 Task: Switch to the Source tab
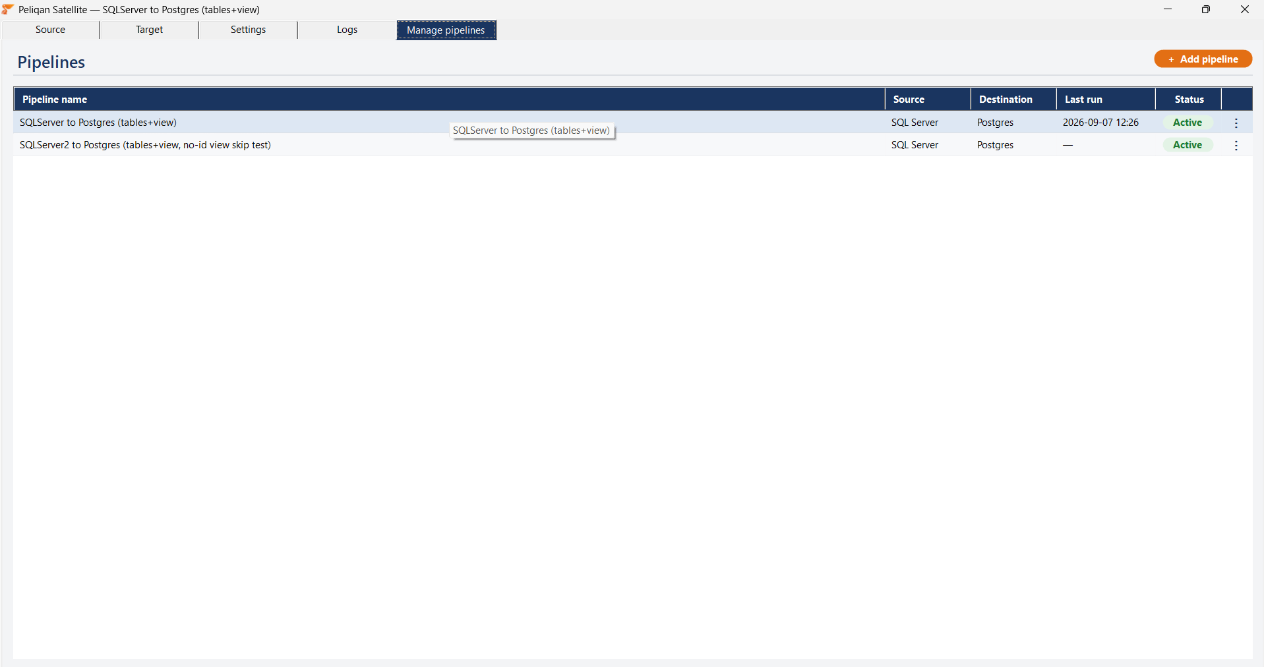pos(50,30)
